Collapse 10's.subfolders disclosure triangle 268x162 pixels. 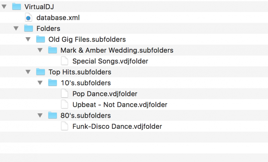tap(40, 83)
